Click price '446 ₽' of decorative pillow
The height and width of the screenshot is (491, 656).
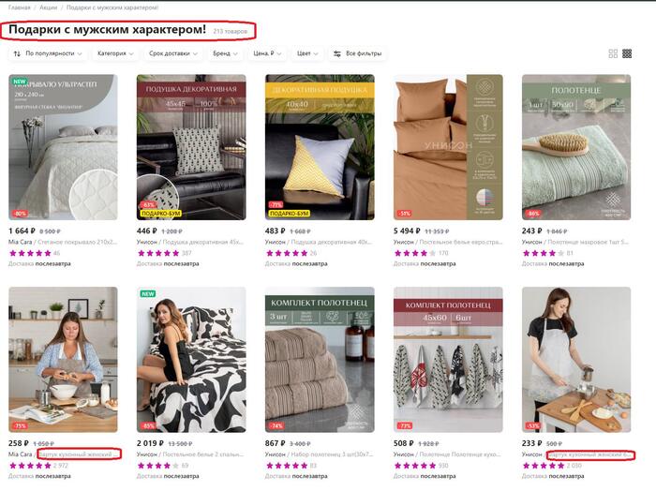point(147,231)
